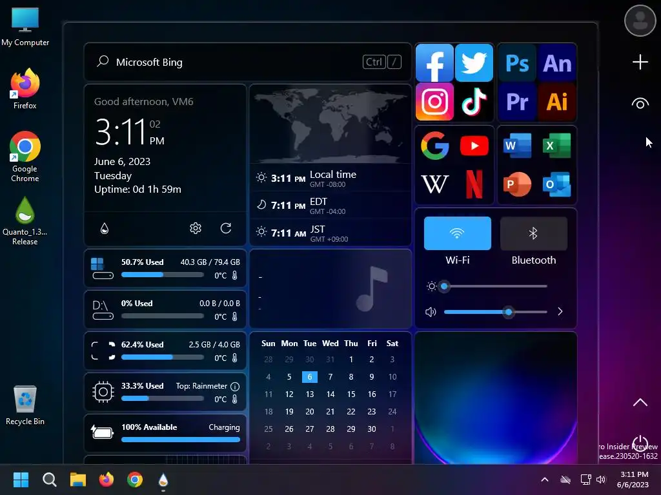
Task: Open the Windows Start menu
Action: point(21,480)
